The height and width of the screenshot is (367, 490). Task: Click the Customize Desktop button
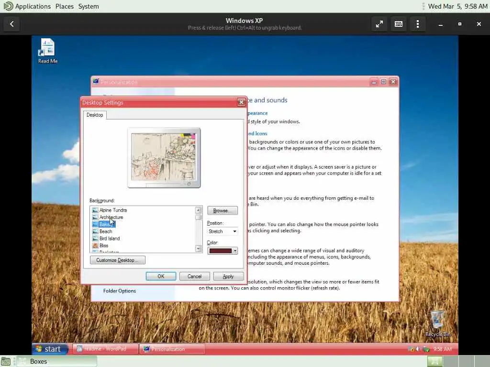pos(118,260)
